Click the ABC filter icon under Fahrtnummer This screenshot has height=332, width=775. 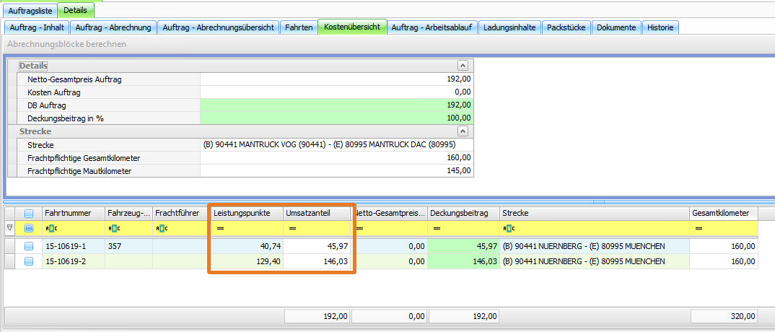51,229
